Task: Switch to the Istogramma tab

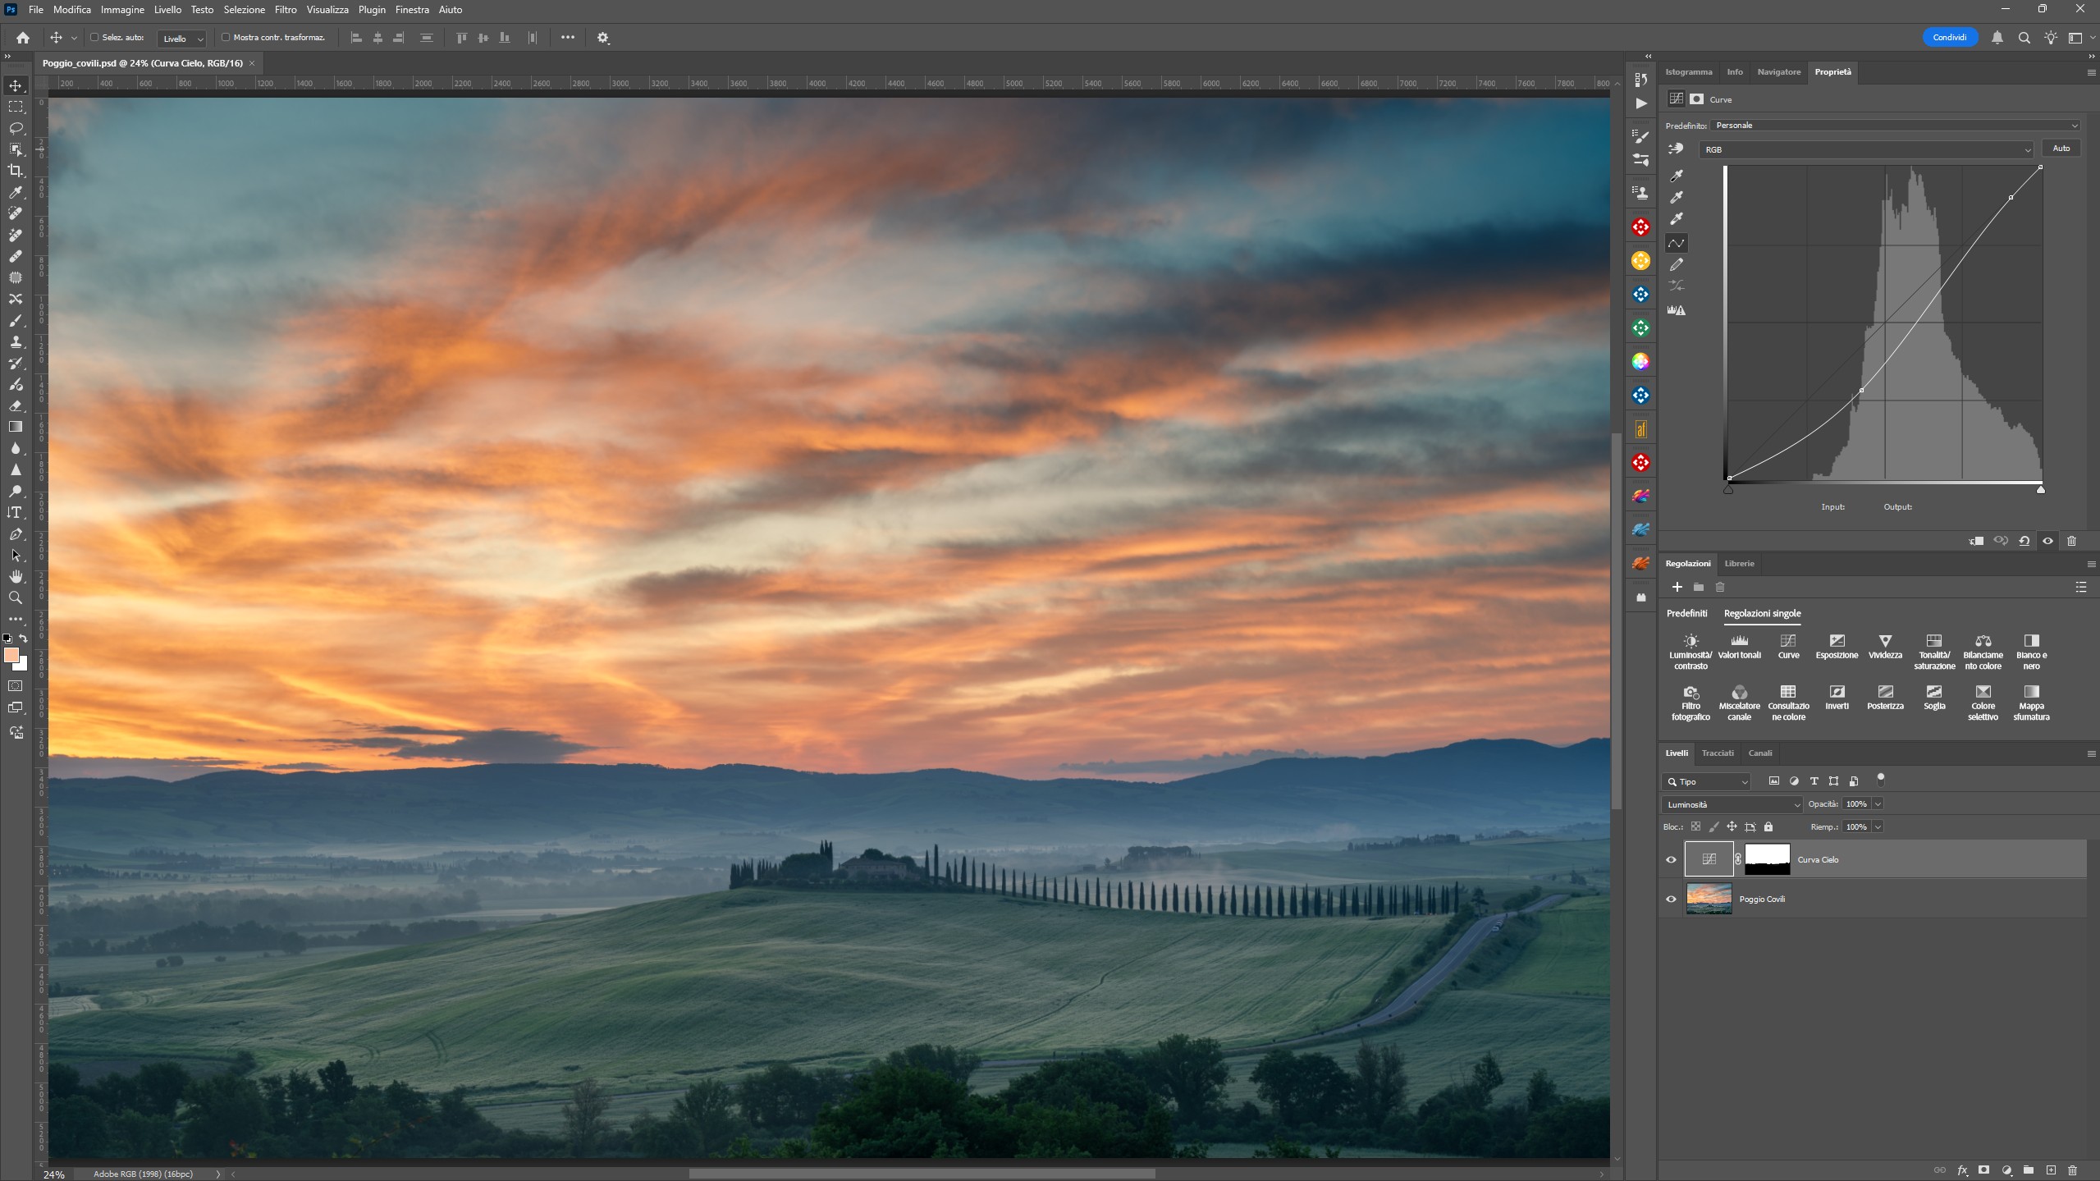Action: click(x=1689, y=72)
